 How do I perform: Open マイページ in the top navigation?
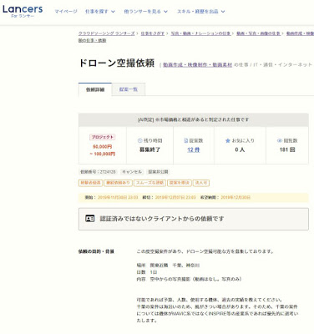coord(66,12)
